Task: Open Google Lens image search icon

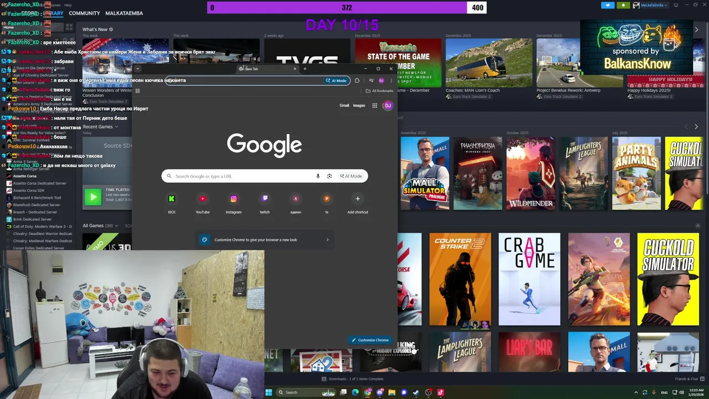Action: [329, 176]
